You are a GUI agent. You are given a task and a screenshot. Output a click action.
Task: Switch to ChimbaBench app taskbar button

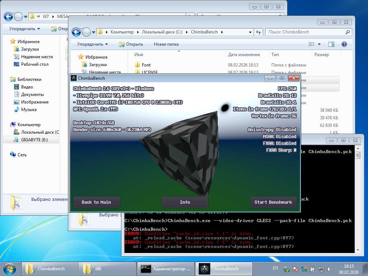(224, 269)
